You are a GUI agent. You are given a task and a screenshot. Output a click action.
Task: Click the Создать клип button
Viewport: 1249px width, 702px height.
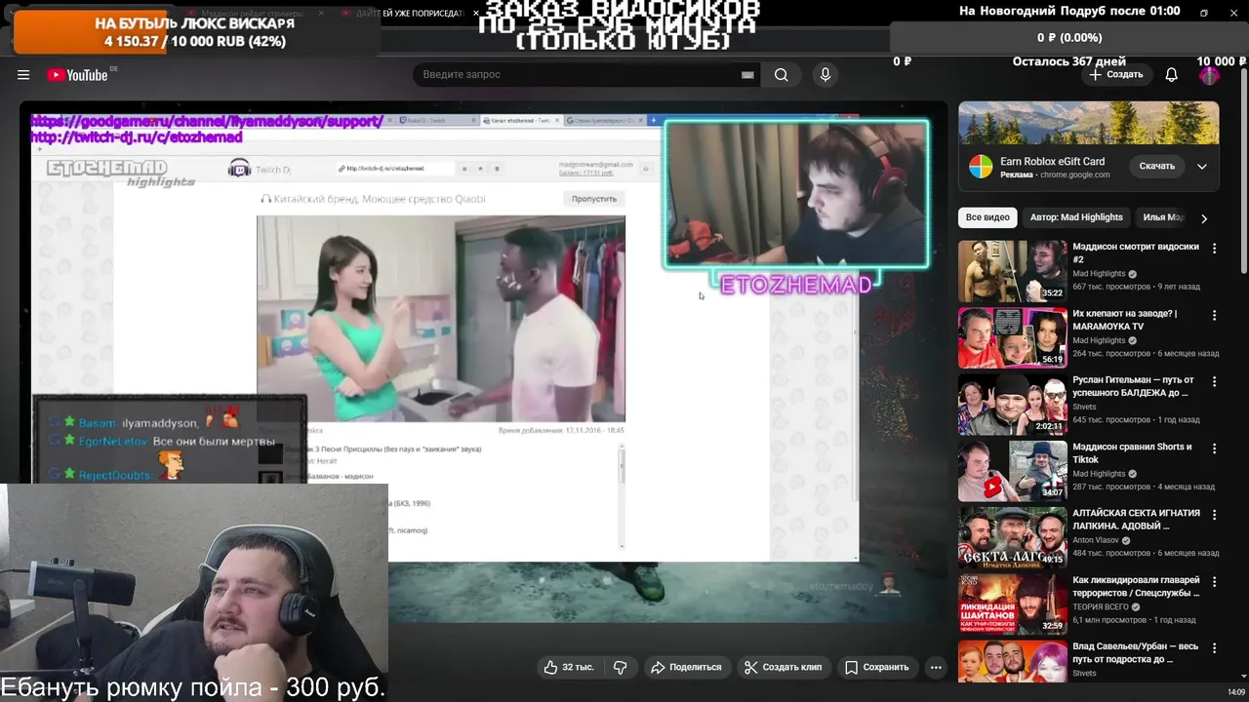(x=783, y=667)
